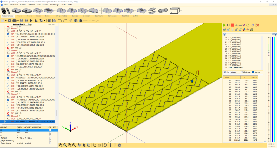Enable the Alle Achsen checkbox
Image resolution: width=277 pixels, height=148 pixels.
[x=242, y=72]
